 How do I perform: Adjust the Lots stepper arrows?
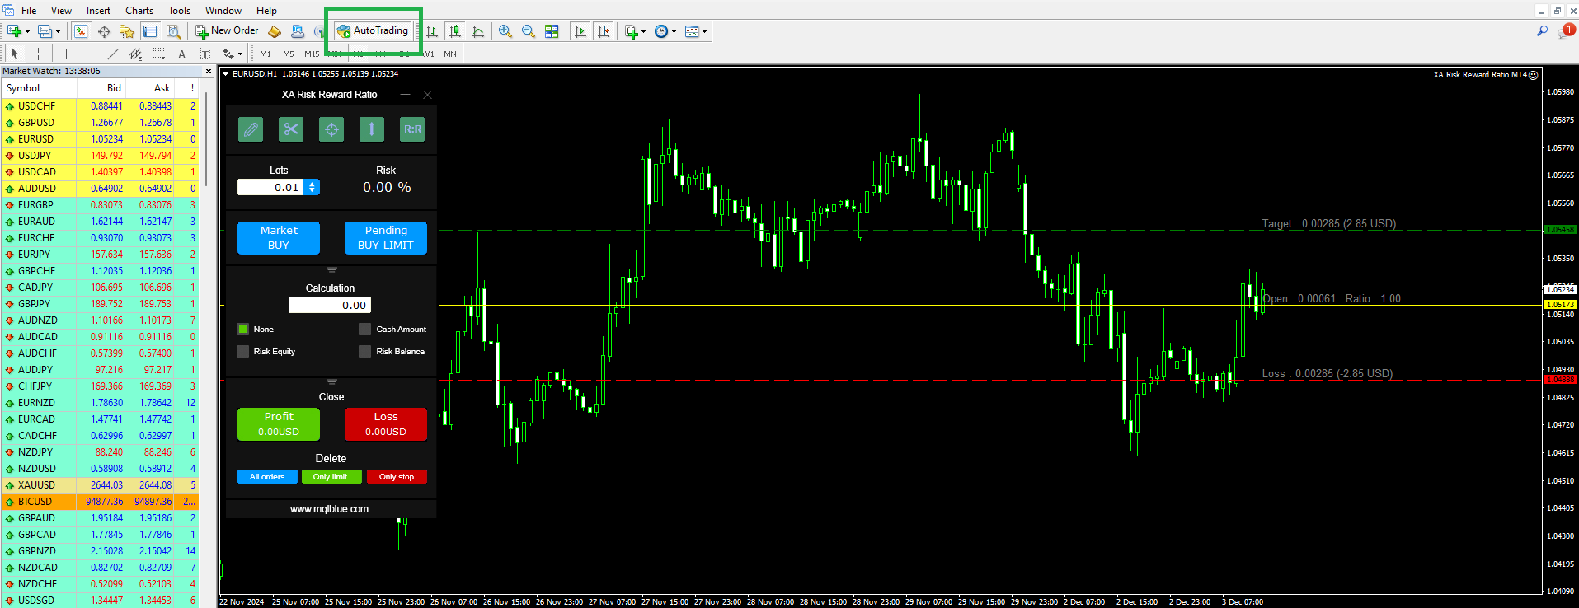pos(312,187)
